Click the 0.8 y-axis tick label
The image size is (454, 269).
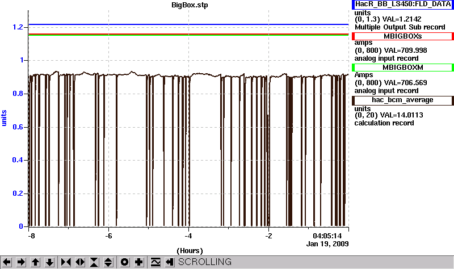[x=18, y=94]
